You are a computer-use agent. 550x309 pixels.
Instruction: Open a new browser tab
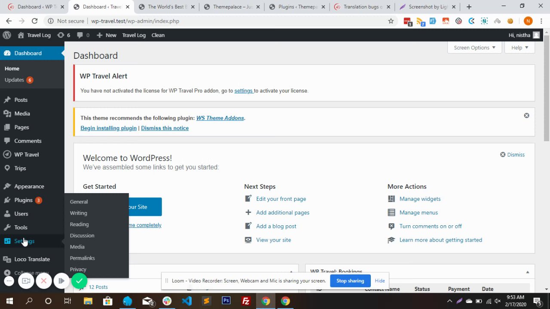coord(469,7)
